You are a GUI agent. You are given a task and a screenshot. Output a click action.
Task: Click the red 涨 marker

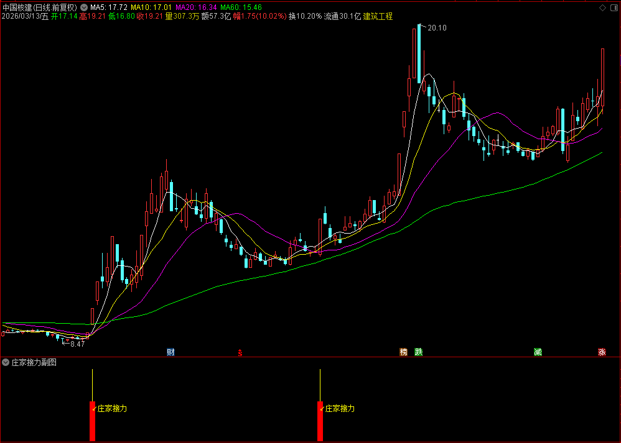(x=602, y=352)
